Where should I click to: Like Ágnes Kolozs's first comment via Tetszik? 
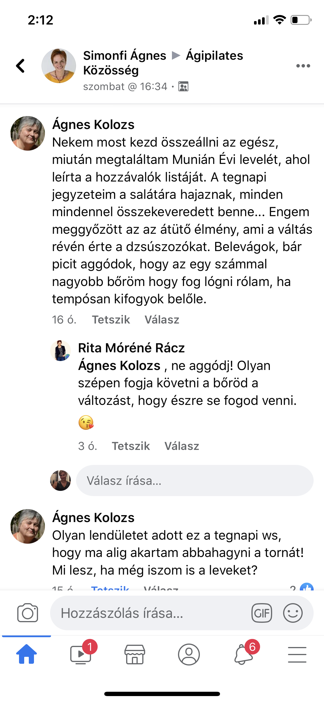click(x=111, y=320)
